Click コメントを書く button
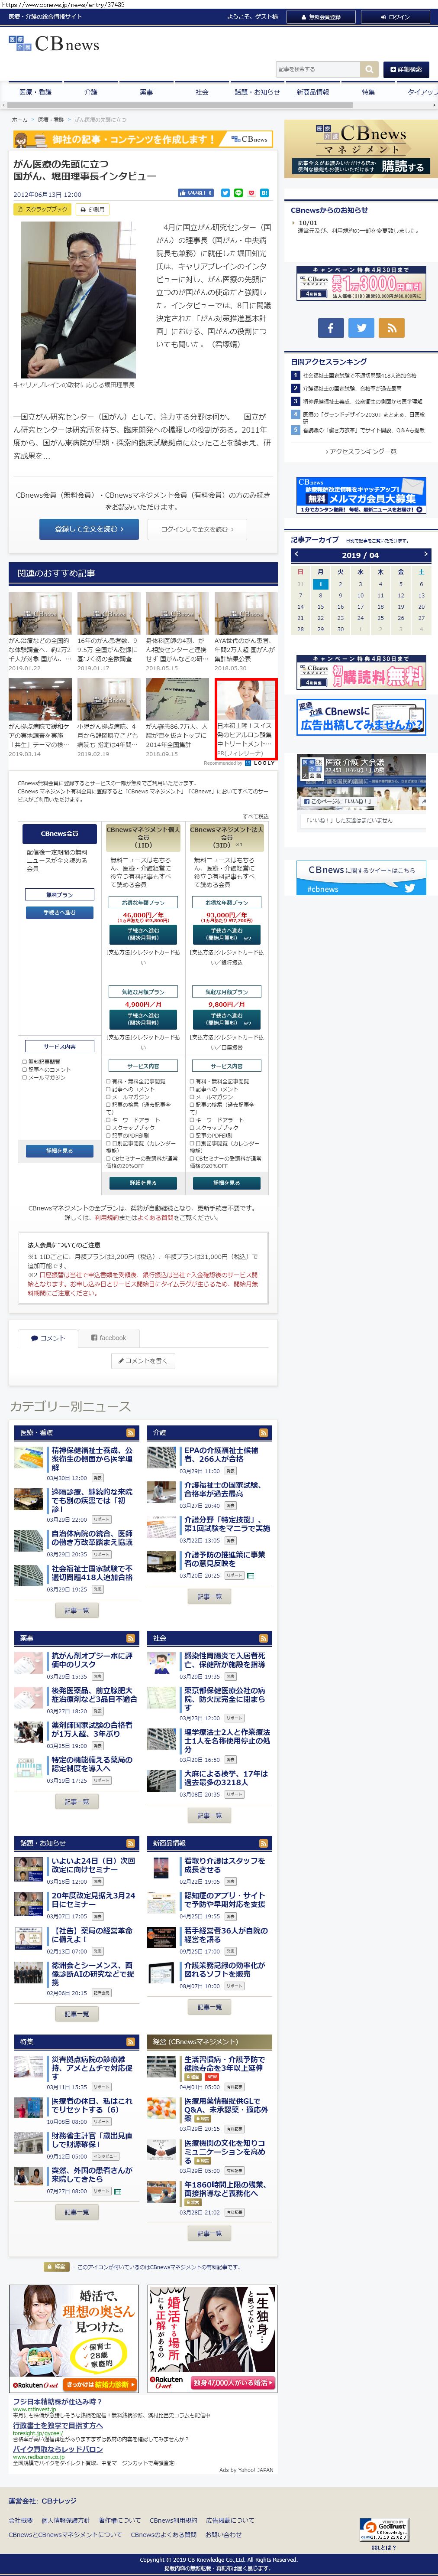The height and width of the screenshot is (2576, 438). point(144,1361)
